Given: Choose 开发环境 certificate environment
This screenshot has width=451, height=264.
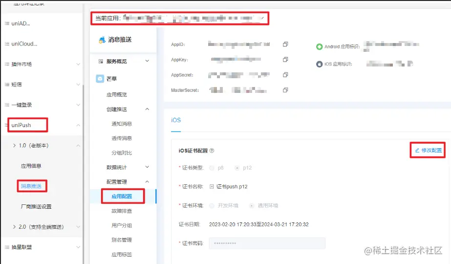Looking at the screenshot, I should click(212, 205).
